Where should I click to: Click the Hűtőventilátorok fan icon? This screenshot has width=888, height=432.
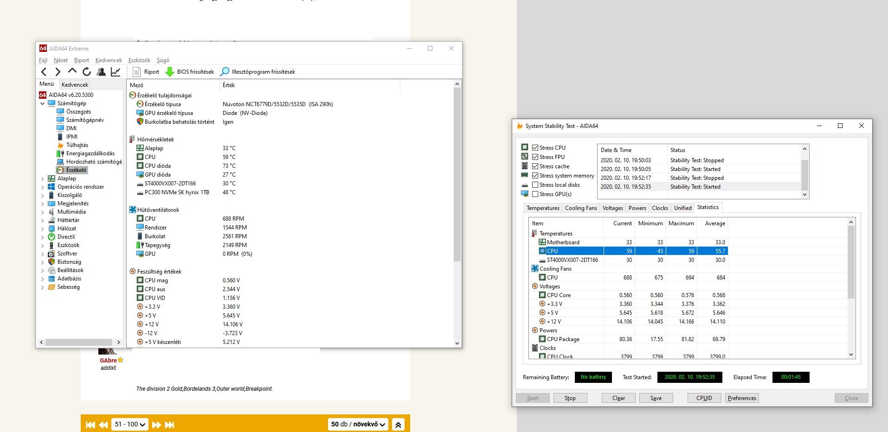[133, 210]
